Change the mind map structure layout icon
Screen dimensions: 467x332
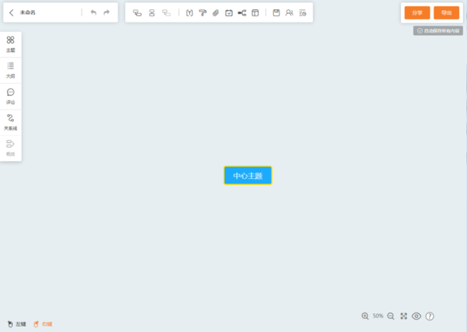tap(242, 12)
